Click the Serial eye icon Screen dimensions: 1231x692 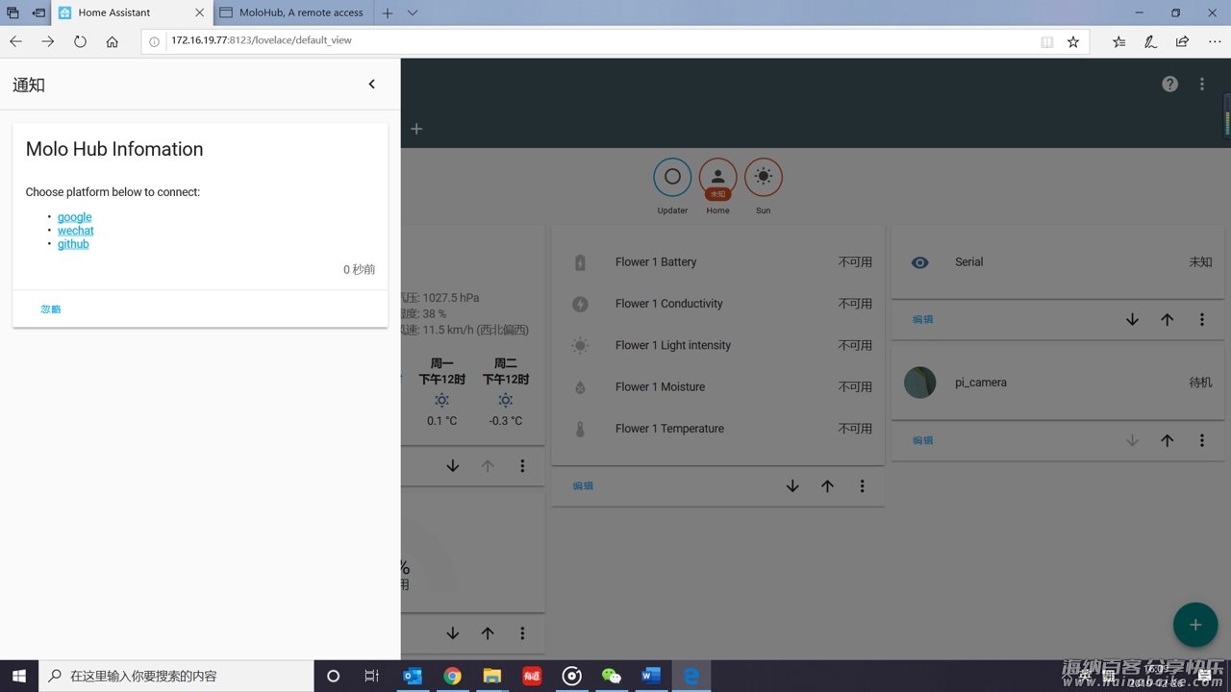point(920,262)
